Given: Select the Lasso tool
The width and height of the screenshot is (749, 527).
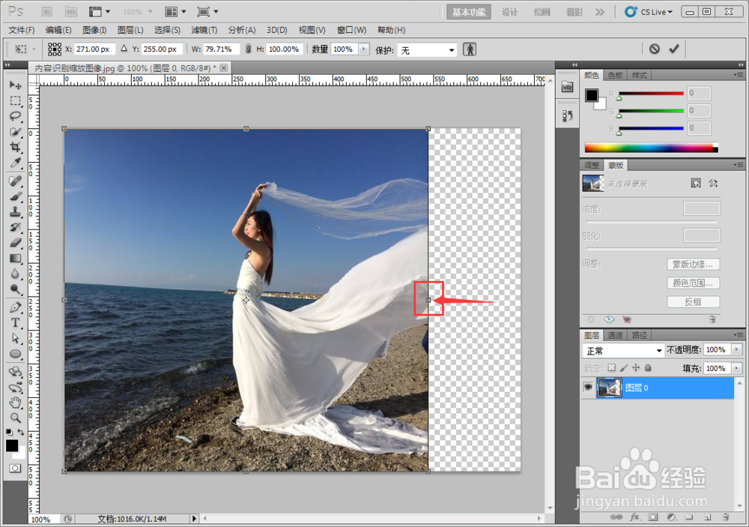Looking at the screenshot, I should (x=15, y=116).
